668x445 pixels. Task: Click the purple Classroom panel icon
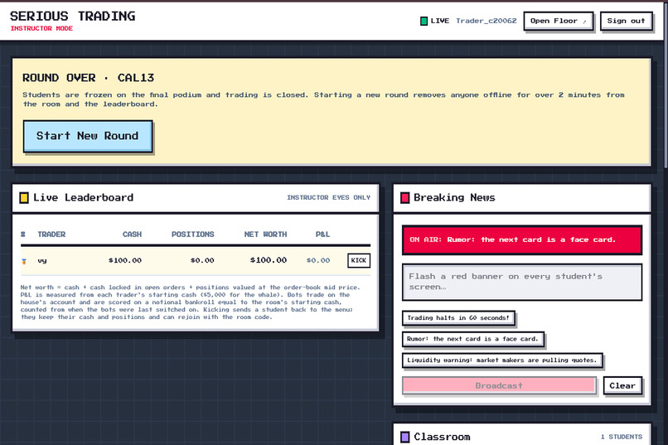(405, 437)
